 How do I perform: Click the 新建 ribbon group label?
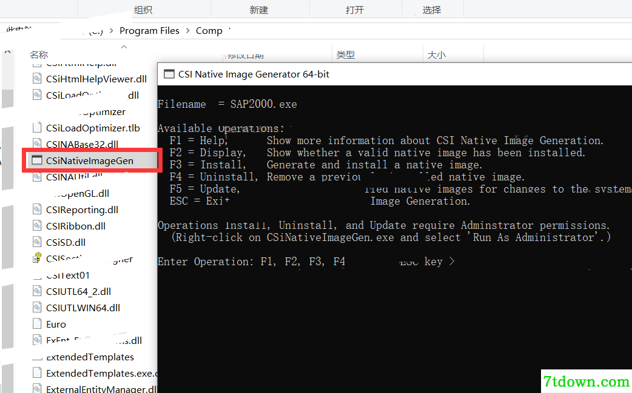[x=259, y=10]
